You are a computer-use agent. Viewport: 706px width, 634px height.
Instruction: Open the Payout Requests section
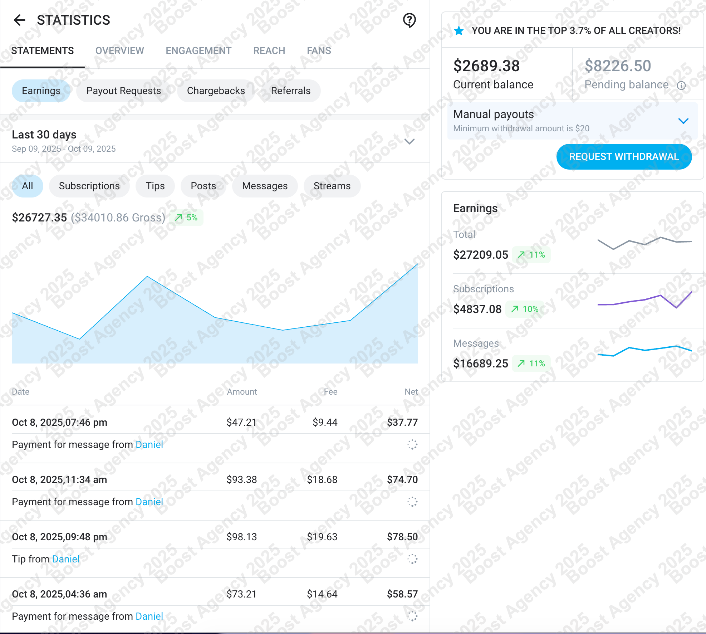pyautogui.click(x=123, y=91)
